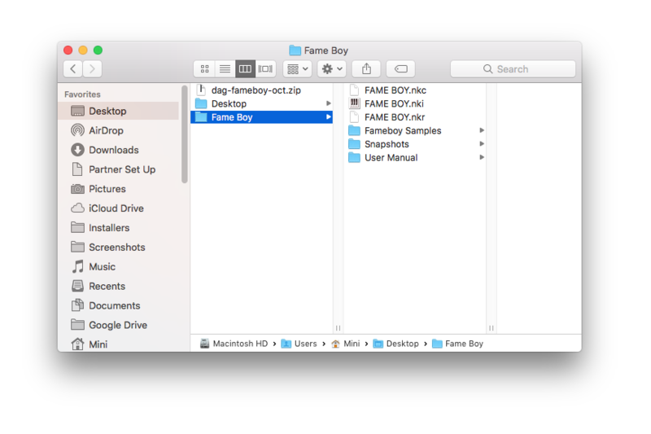Expand arrow next to Desktop folder in column
651x434 pixels.
coord(329,103)
